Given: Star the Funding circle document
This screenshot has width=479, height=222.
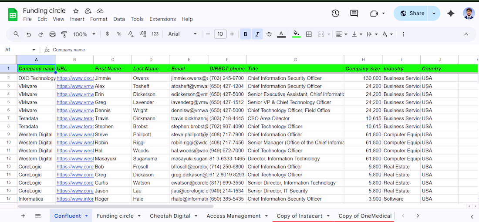Looking at the screenshot, I should tap(76, 11).
